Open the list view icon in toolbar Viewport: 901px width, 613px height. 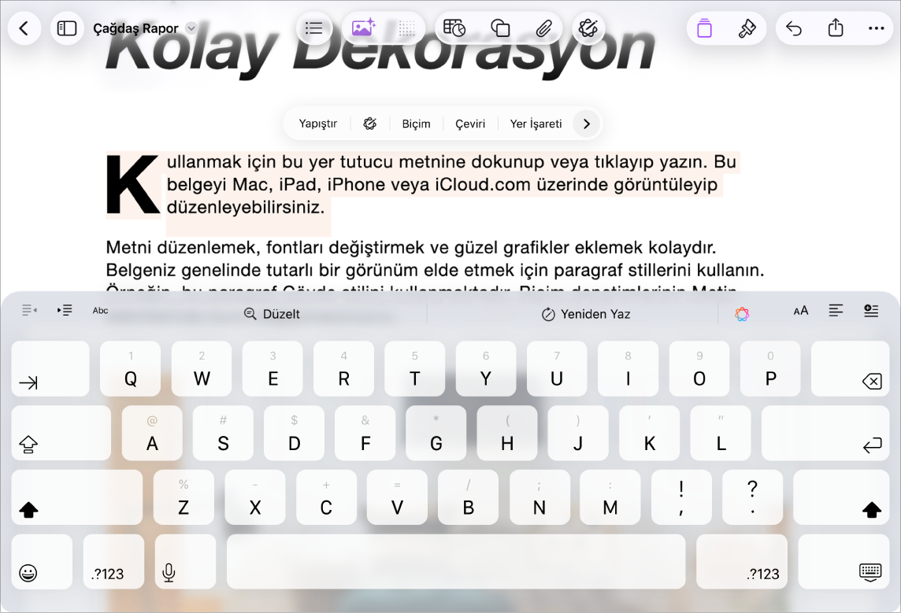tap(313, 28)
